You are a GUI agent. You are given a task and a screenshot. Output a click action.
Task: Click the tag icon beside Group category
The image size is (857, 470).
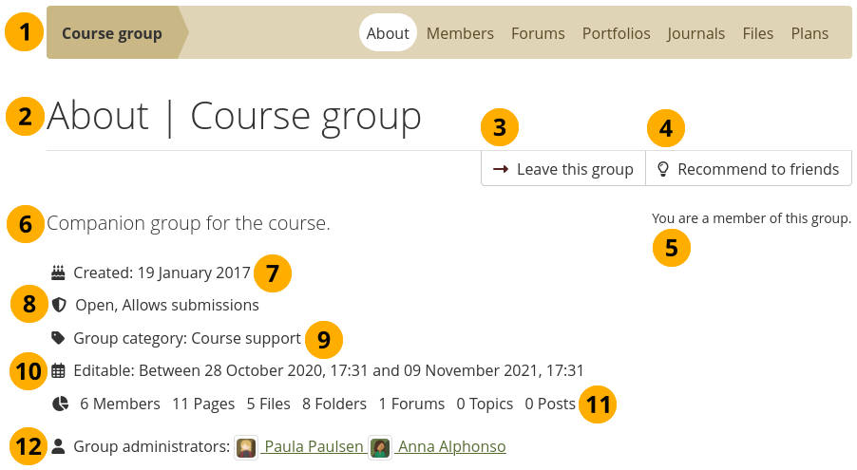pyautogui.click(x=58, y=337)
